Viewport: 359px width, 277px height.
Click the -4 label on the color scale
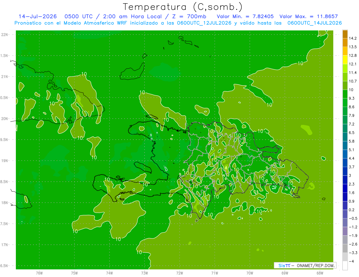point(352,261)
